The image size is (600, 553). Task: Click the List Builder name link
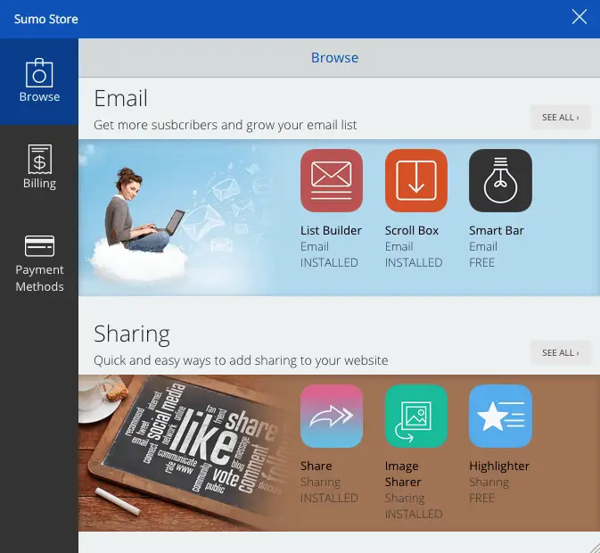coord(331,230)
